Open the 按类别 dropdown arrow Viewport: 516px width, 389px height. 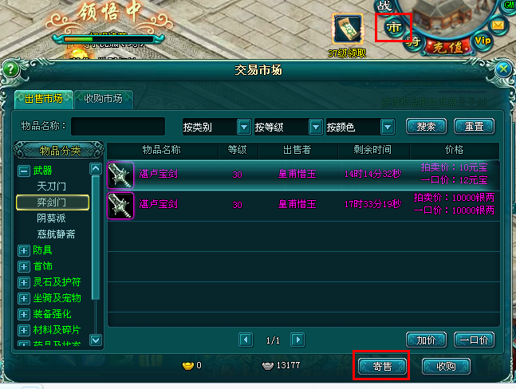click(244, 127)
